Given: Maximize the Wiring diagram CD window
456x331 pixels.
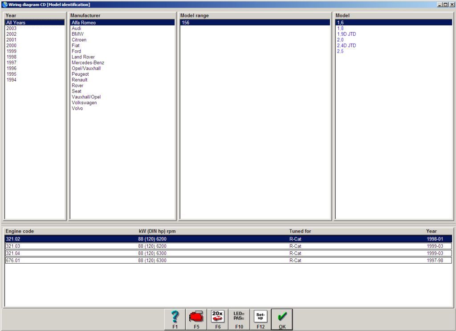Looking at the screenshot, I should point(445,4).
